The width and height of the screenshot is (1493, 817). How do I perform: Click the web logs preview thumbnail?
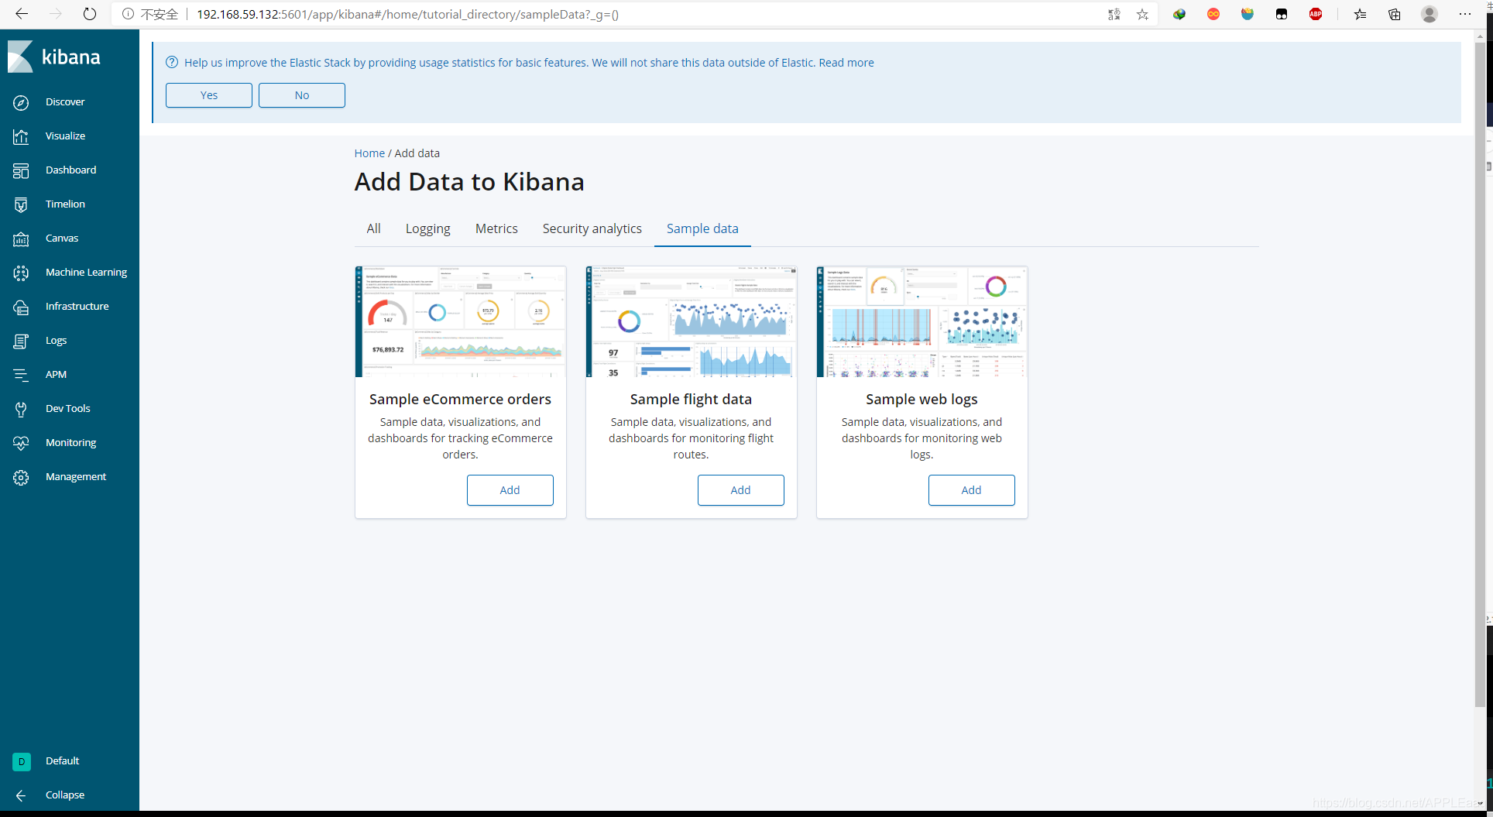pos(922,322)
